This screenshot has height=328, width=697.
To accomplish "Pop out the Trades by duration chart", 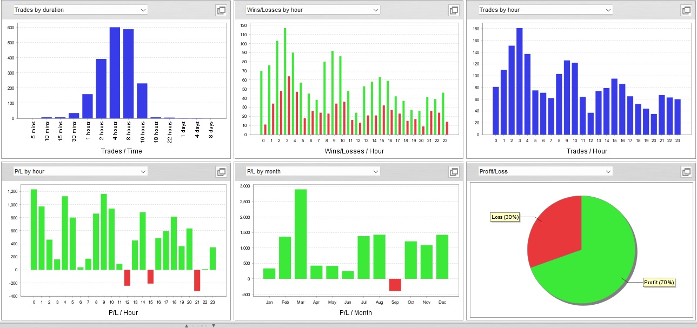I will (221, 10).
